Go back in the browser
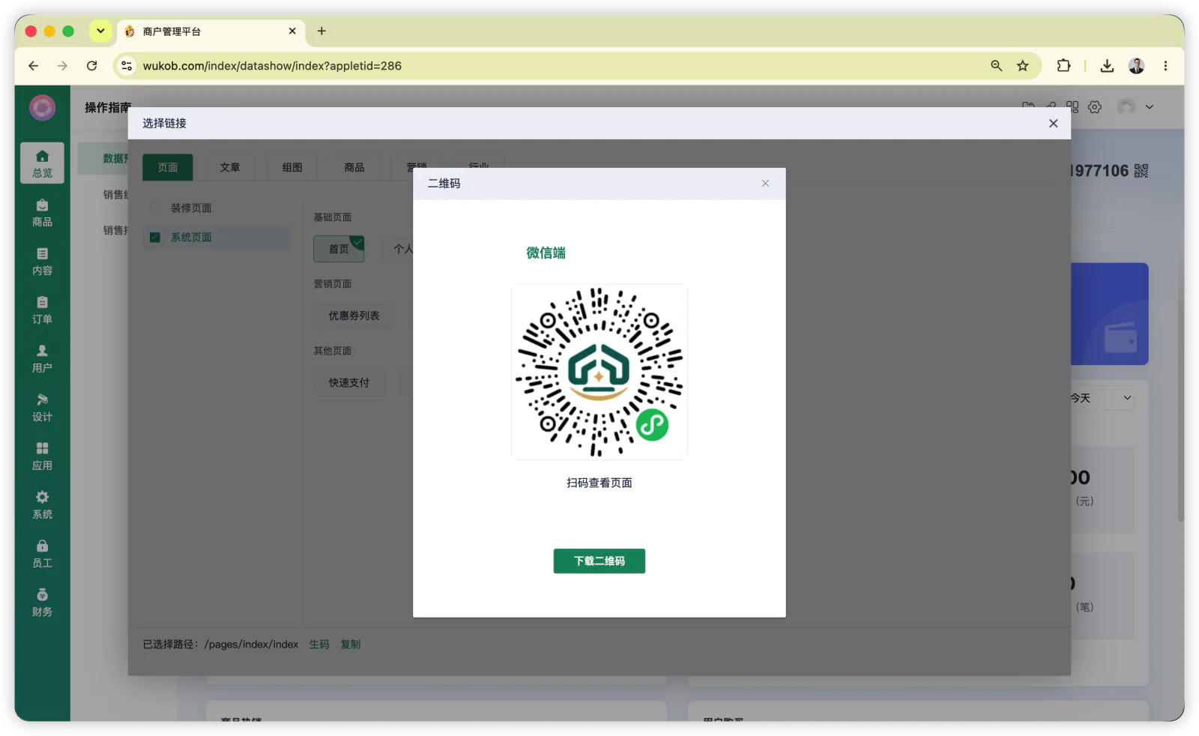This screenshot has width=1199, height=736. (x=34, y=66)
